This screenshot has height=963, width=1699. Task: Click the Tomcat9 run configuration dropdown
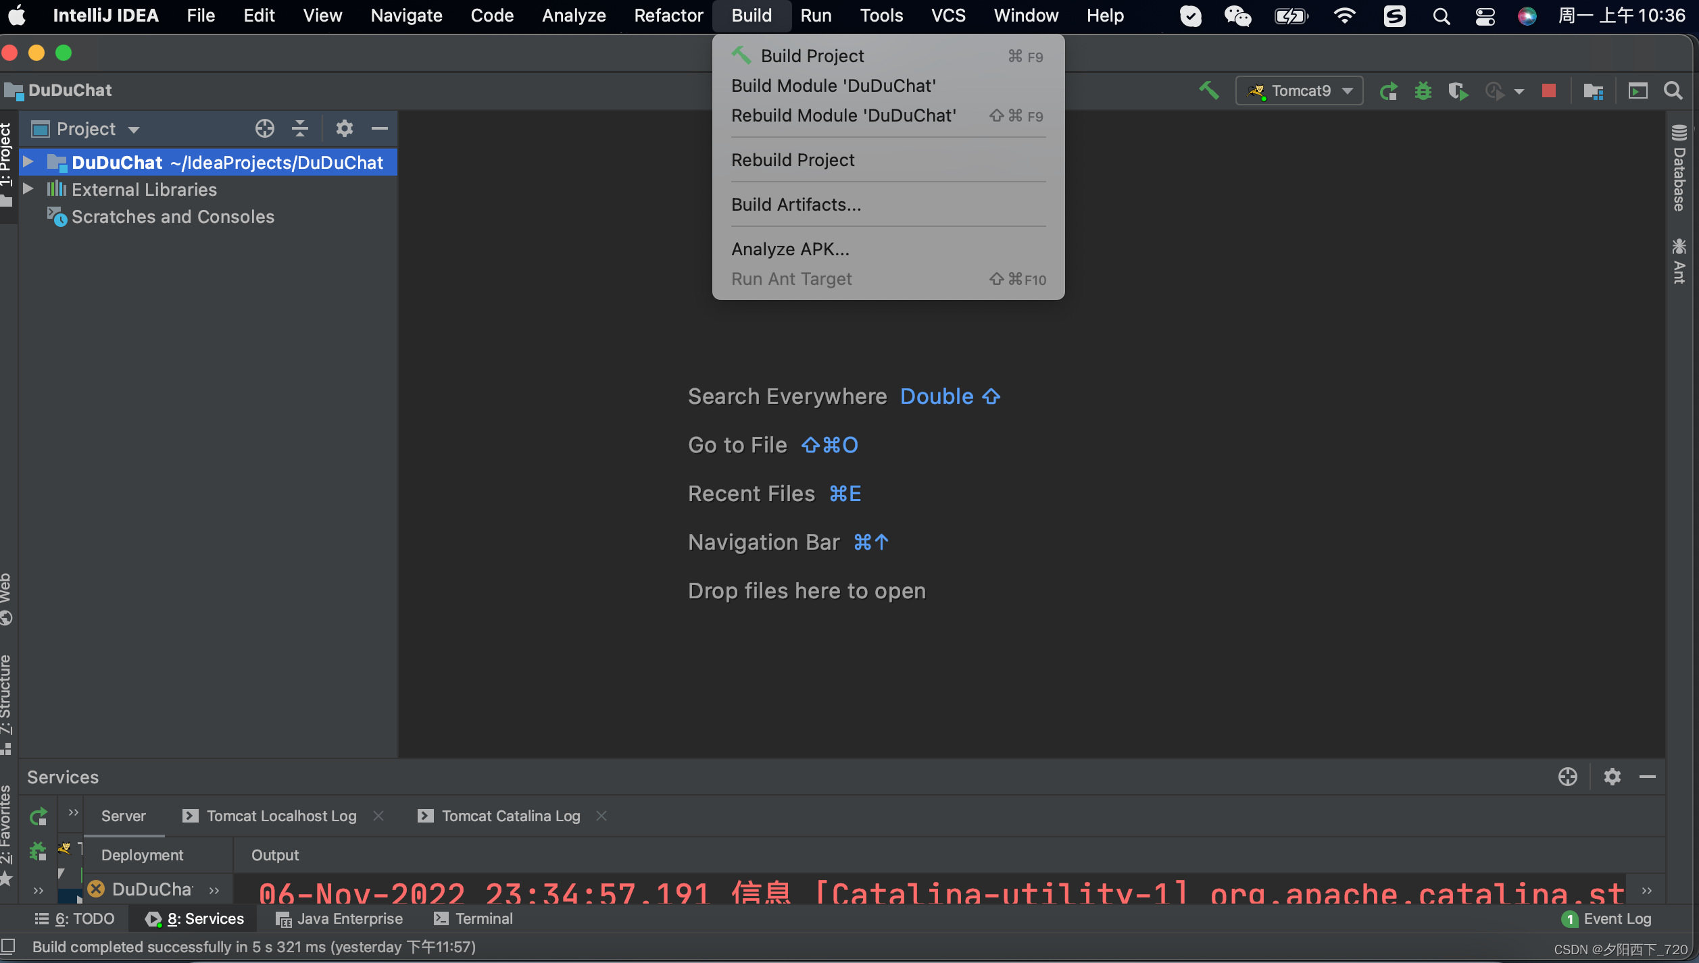click(x=1299, y=90)
